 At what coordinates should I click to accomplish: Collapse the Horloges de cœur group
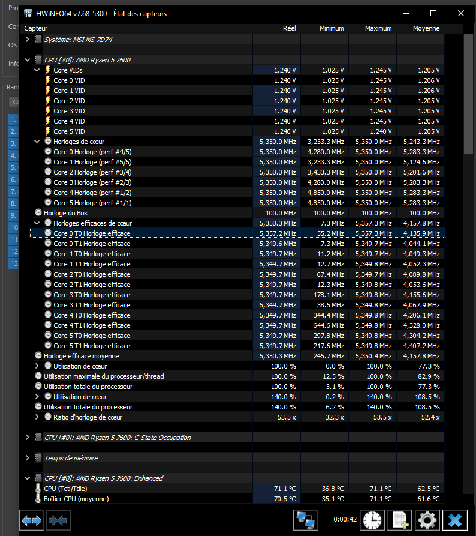[x=37, y=142]
